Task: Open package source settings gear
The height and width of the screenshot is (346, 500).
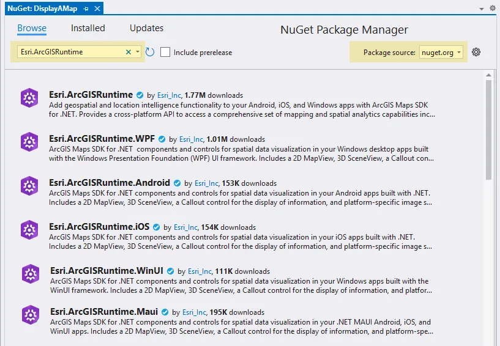Action: pos(476,52)
